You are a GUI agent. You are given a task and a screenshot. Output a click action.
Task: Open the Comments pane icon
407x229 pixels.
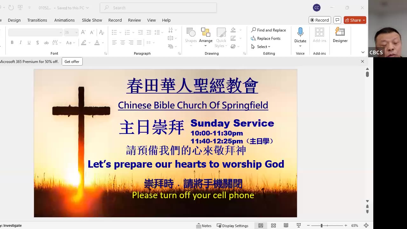337,20
